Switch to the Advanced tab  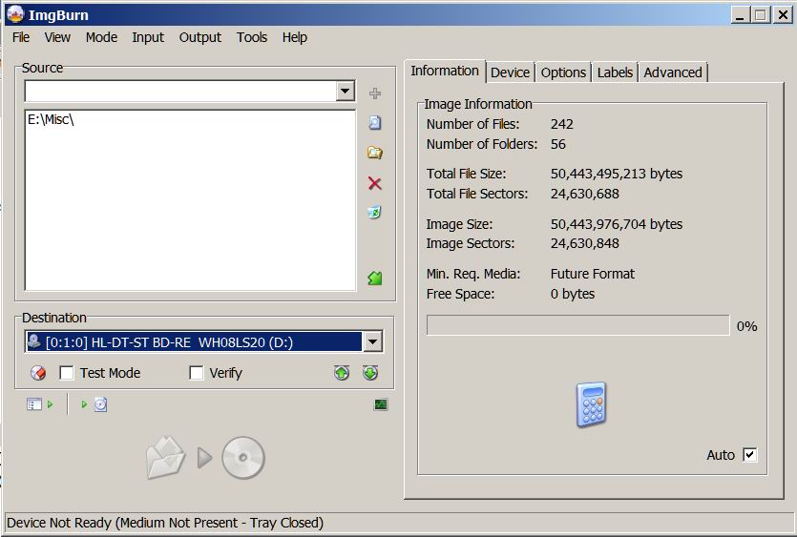(x=672, y=72)
